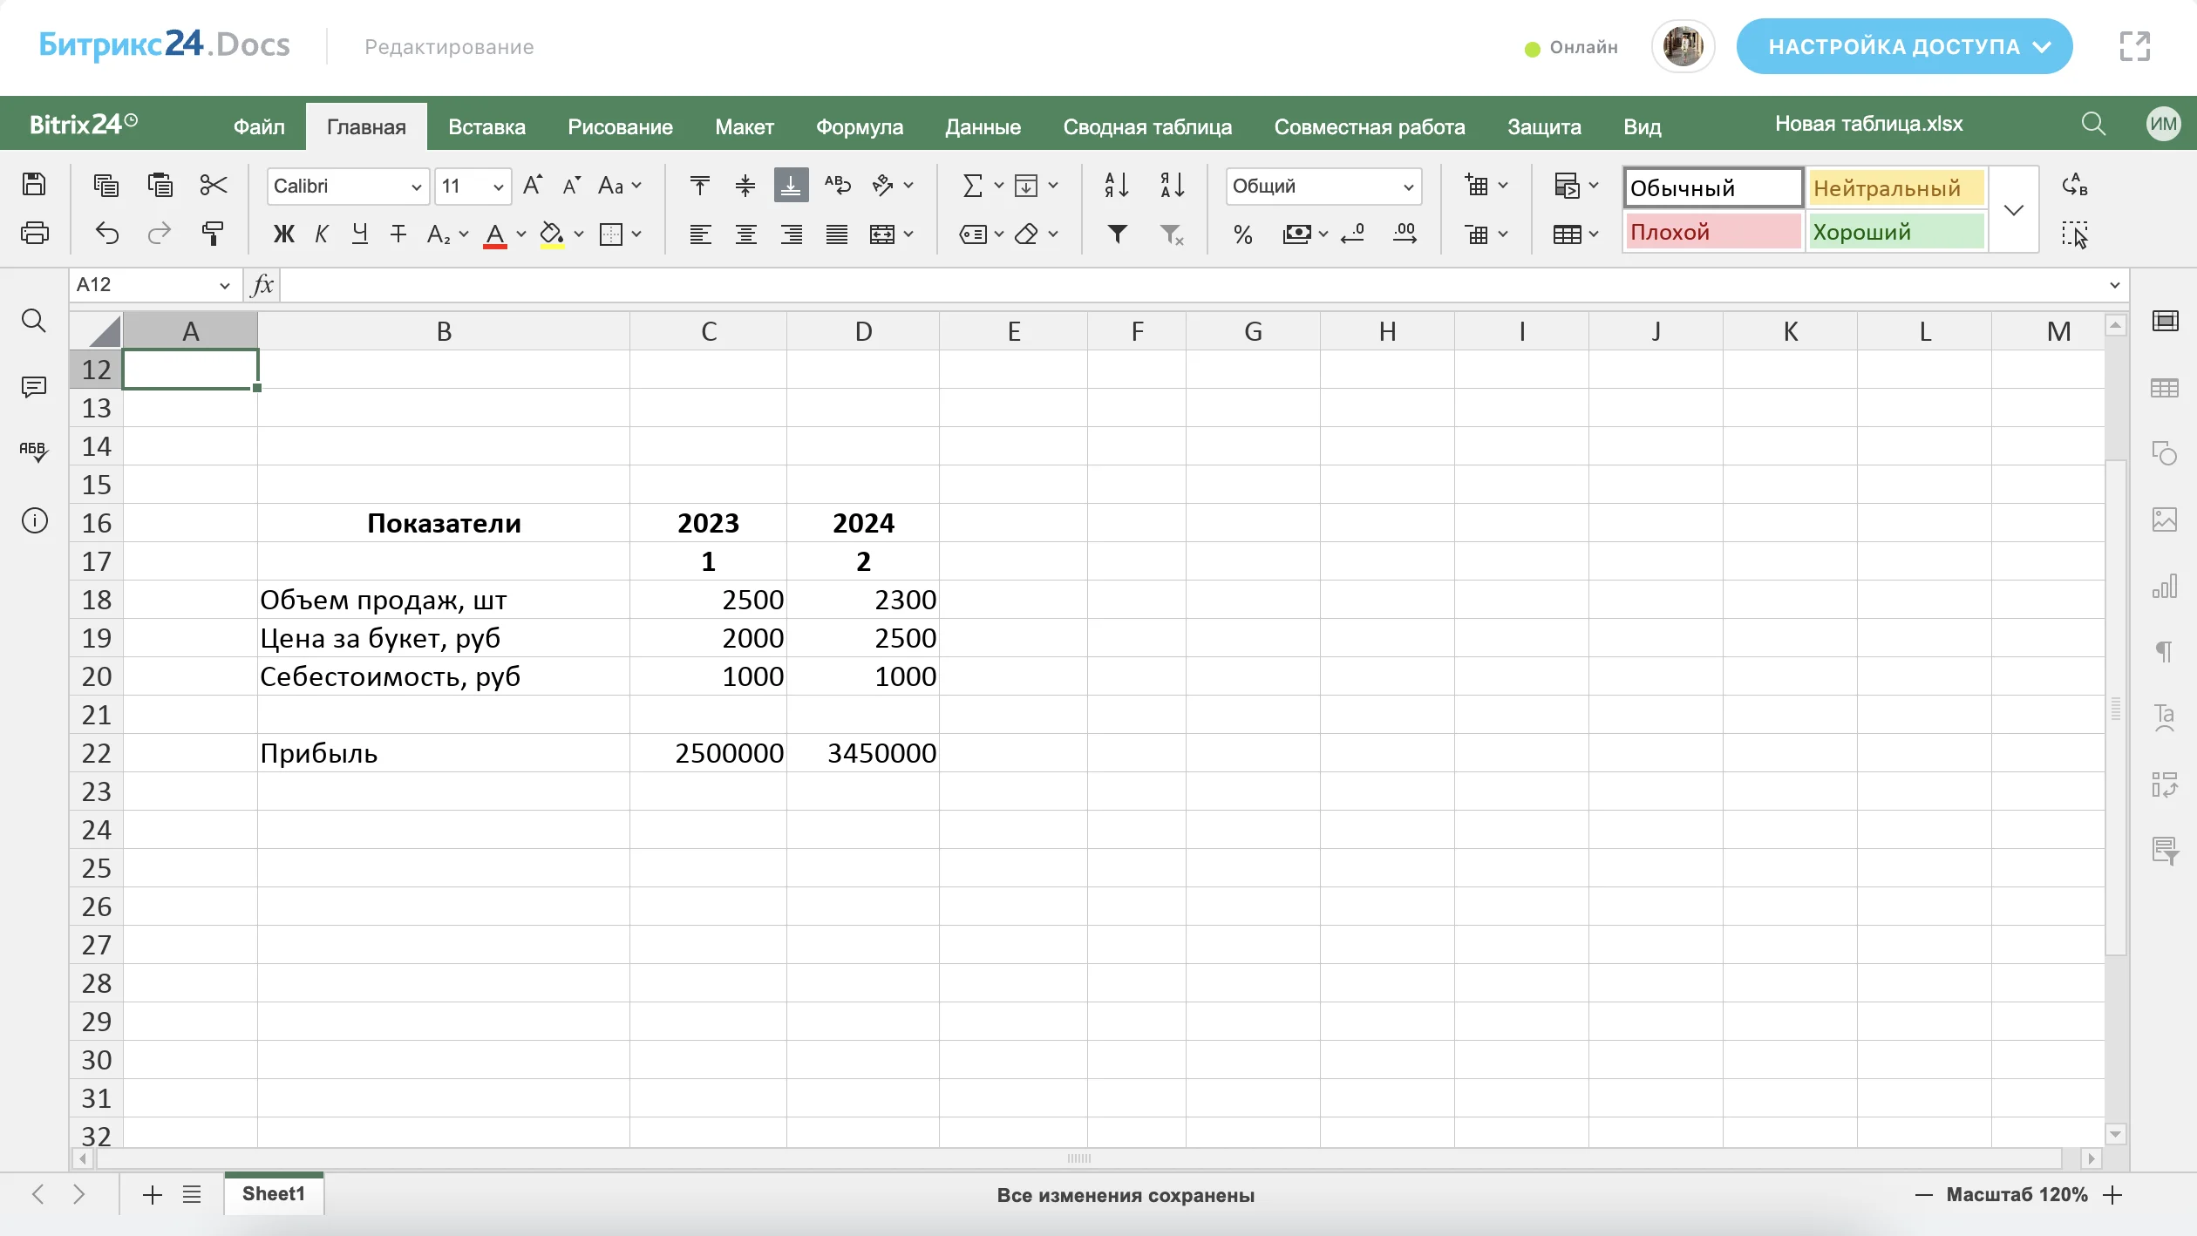
Task: Apply the Нейтральный cell style
Action: (1896, 187)
